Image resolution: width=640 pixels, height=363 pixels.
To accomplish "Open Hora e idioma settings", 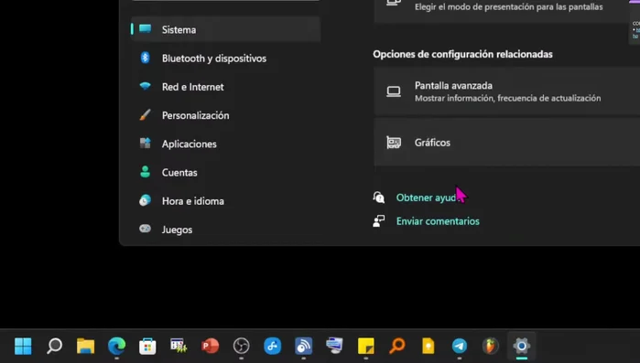I will click(x=226, y=201).
